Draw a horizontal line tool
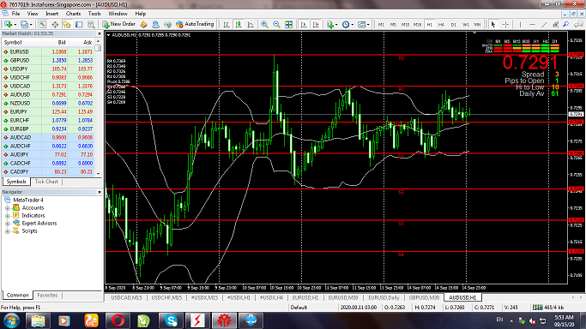The width and height of the screenshot is (586, 329). pos(532,24)
